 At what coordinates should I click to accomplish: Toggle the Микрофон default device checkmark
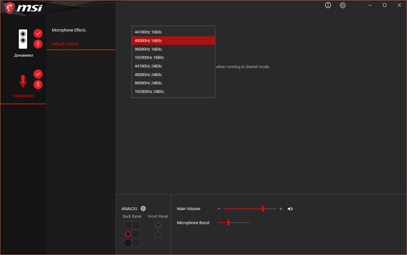pyautogui.click(x=38, y=74)
